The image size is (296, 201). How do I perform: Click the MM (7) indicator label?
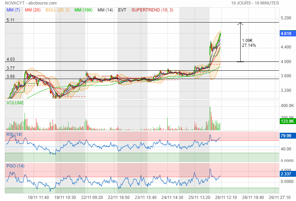point(13,10)
